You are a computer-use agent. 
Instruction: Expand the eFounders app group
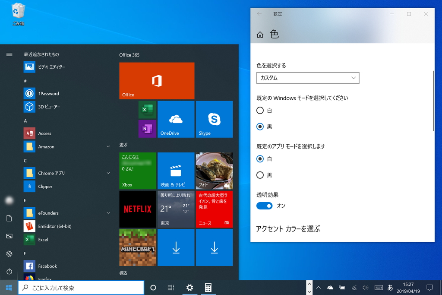[x=108, y=213]
